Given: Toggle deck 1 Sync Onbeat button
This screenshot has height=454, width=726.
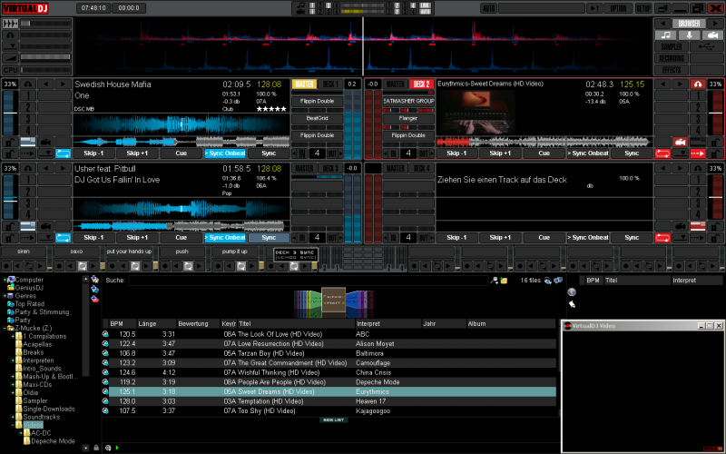Looking at the screenshot, I should 225,153.
